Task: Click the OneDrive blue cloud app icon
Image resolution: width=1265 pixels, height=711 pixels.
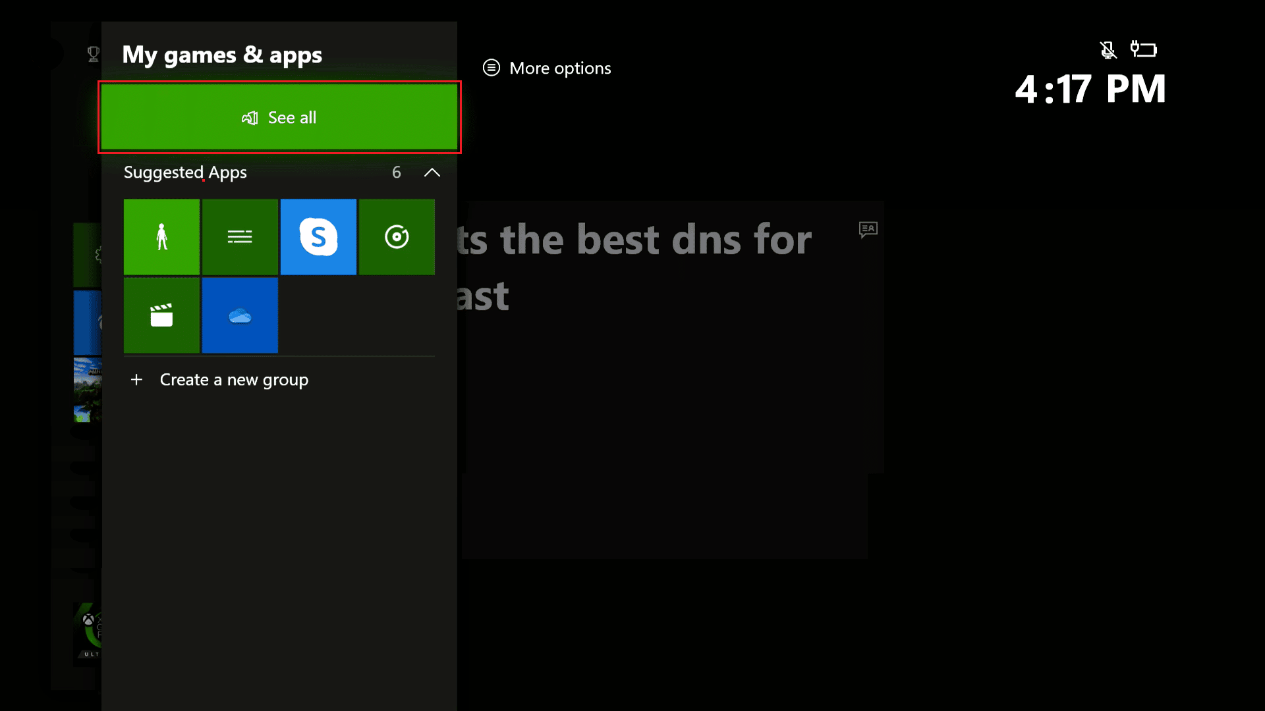Action: click(240, 315)
